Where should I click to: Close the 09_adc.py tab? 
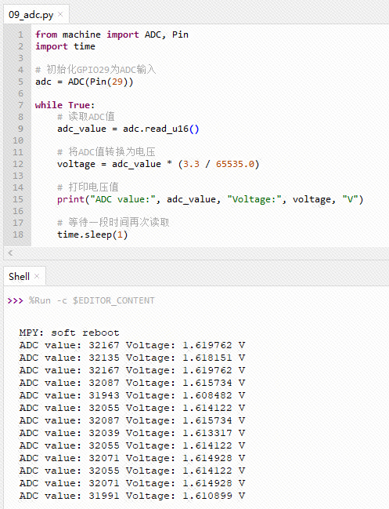(x=60, y=14)
